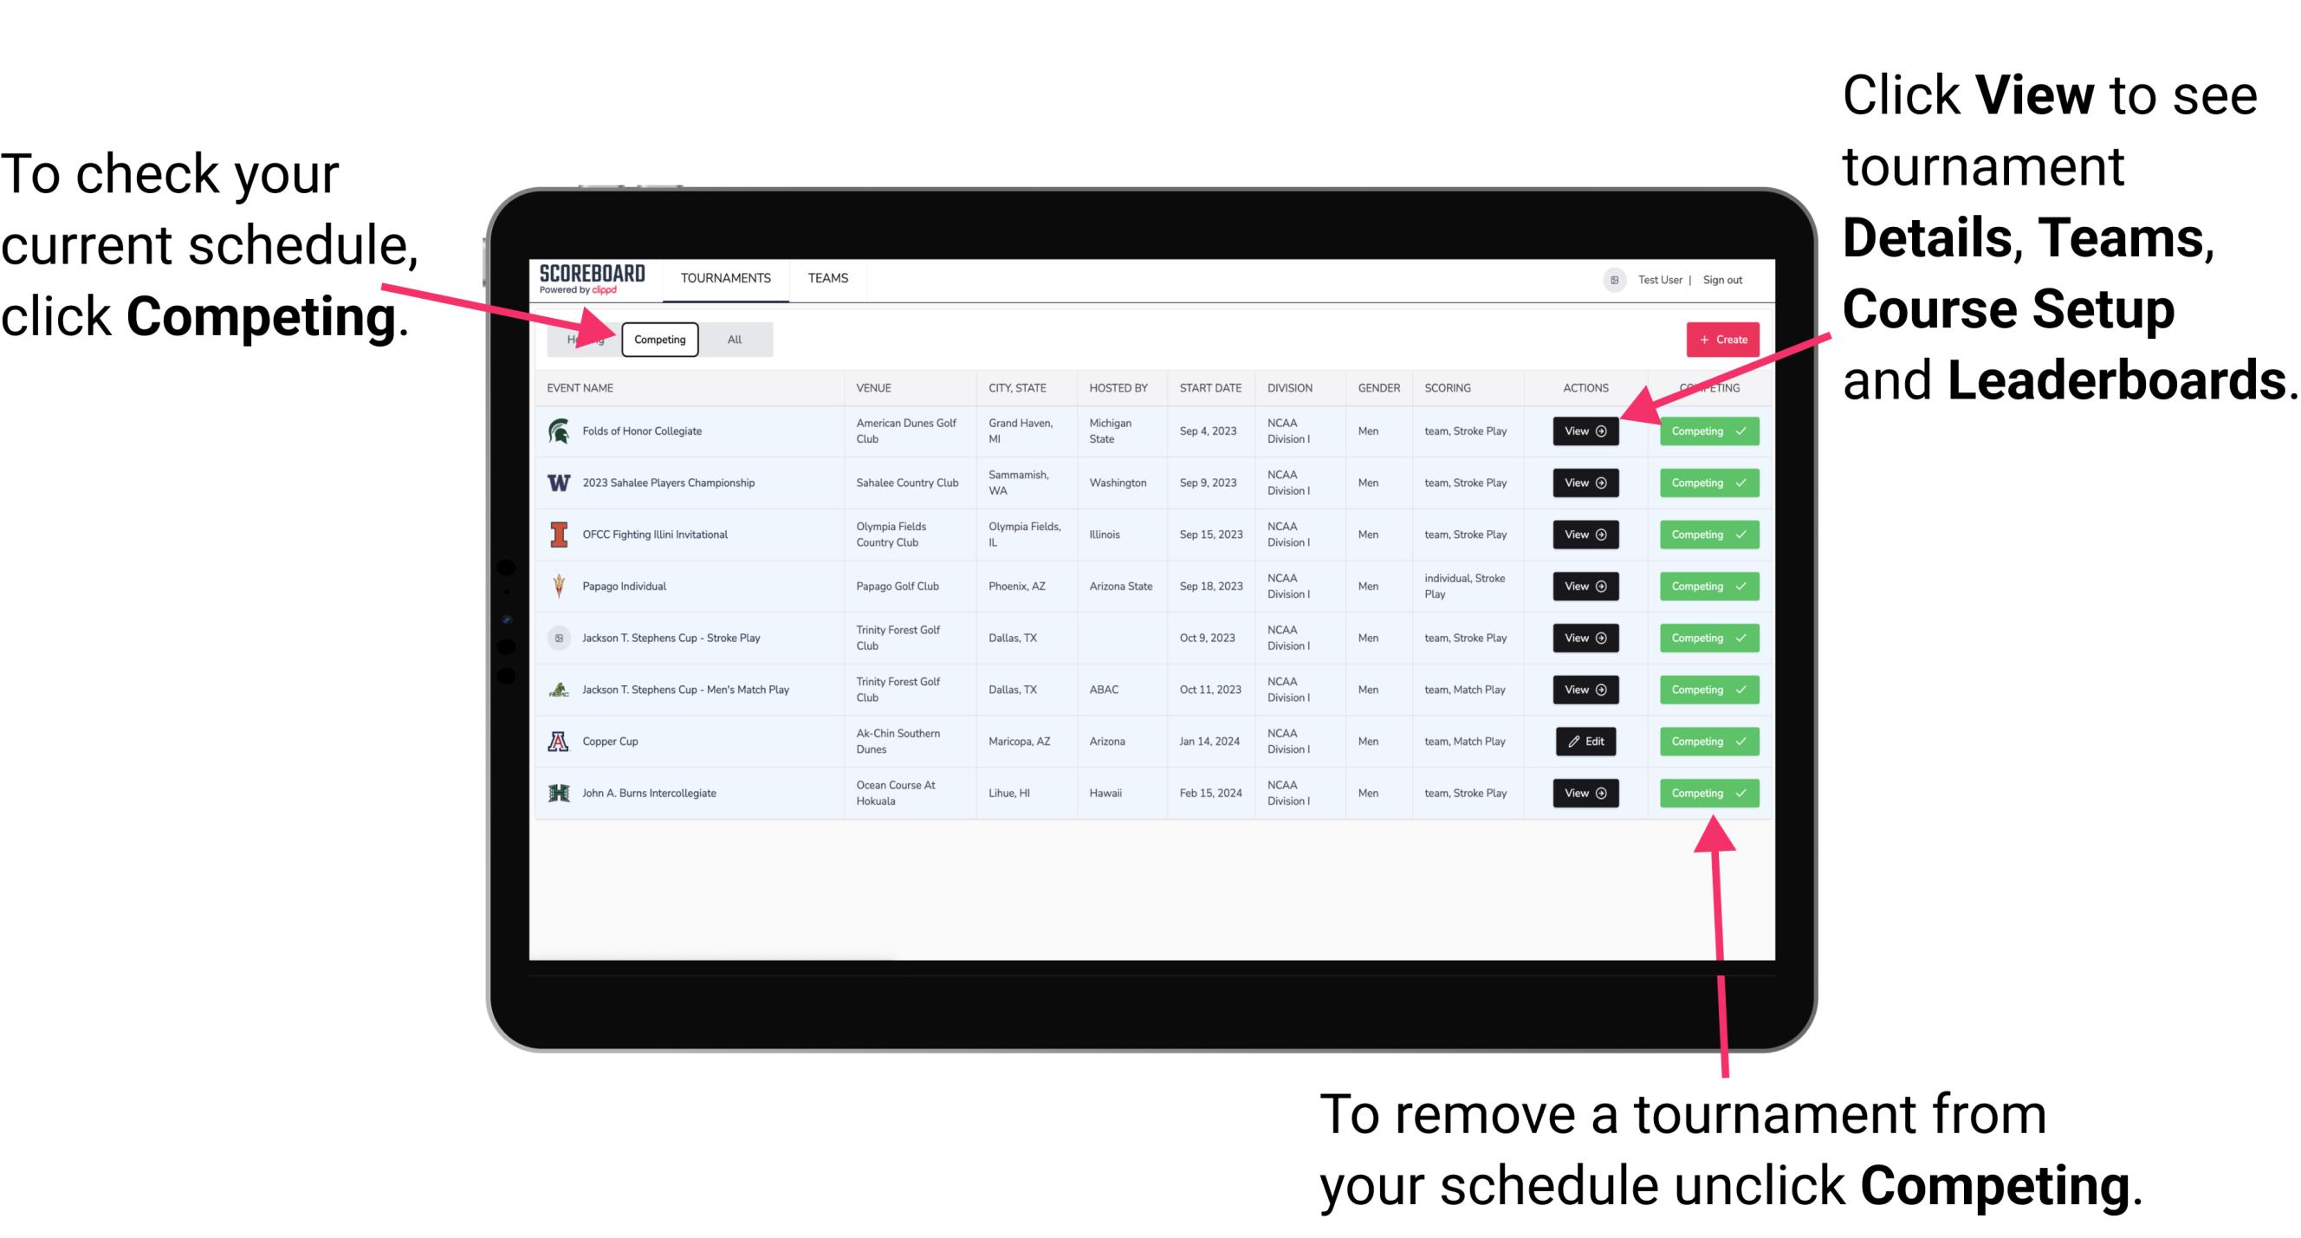Select the All filter tab
The height and width of the screenshot is (1238, 2301).
tap(733, 339)
